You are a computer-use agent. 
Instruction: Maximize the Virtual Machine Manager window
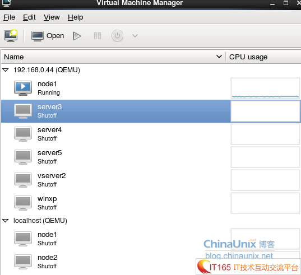click(x=286, y=3)
